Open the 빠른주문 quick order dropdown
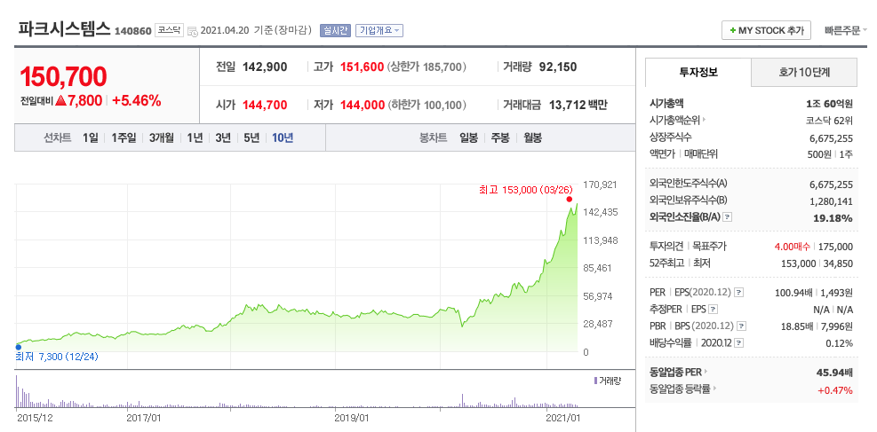 (845, 31)
